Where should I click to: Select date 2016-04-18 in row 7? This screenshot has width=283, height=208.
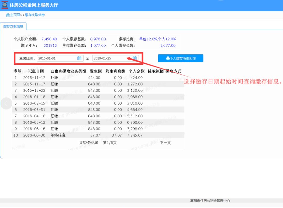pos(34,116)
